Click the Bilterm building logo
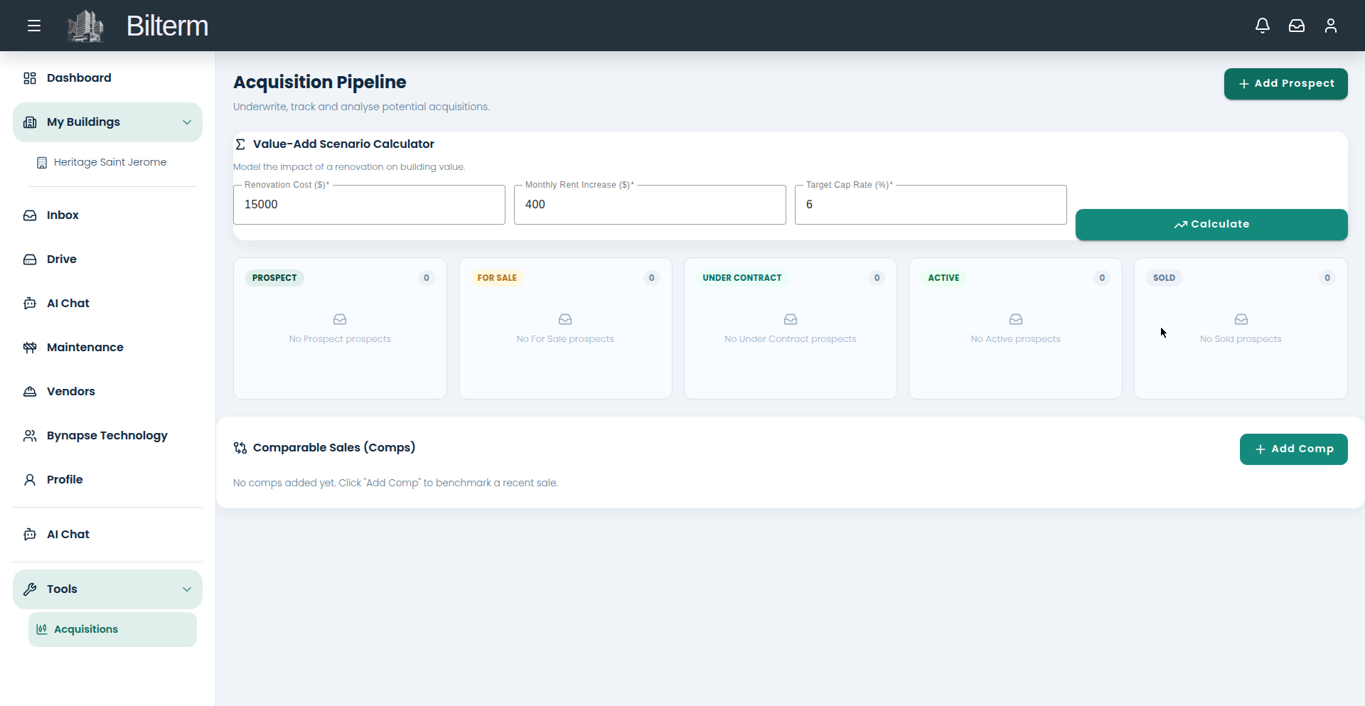Image resolution: width=1365 pixels, height=706 pixels. click(85, 26)
